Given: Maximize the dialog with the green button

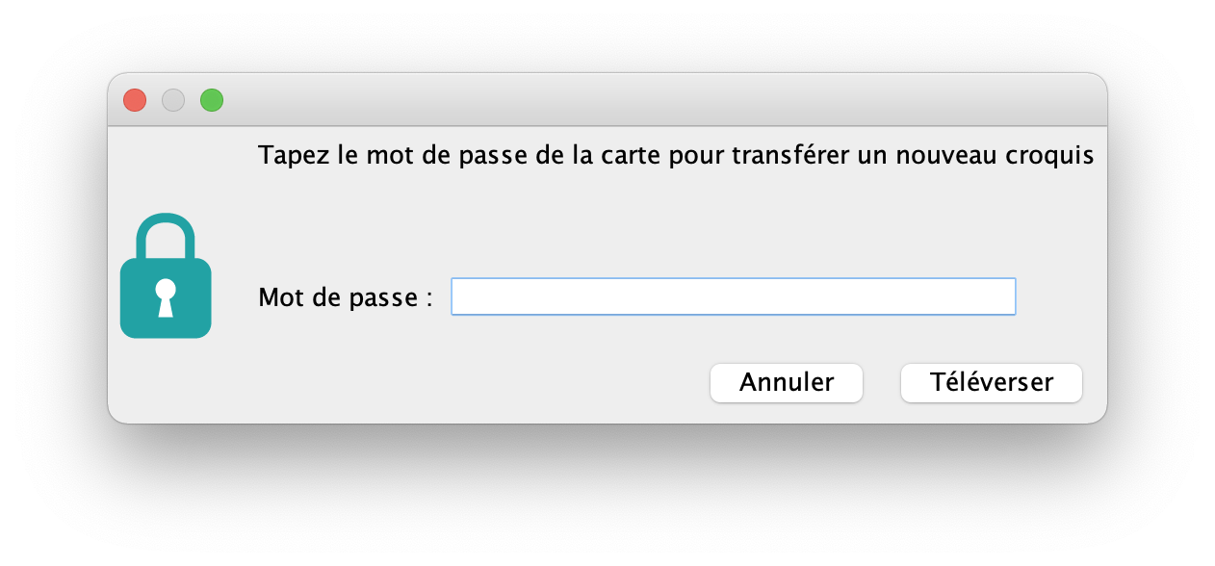Looking at the screenshot, I should click(x=212, y=100).
